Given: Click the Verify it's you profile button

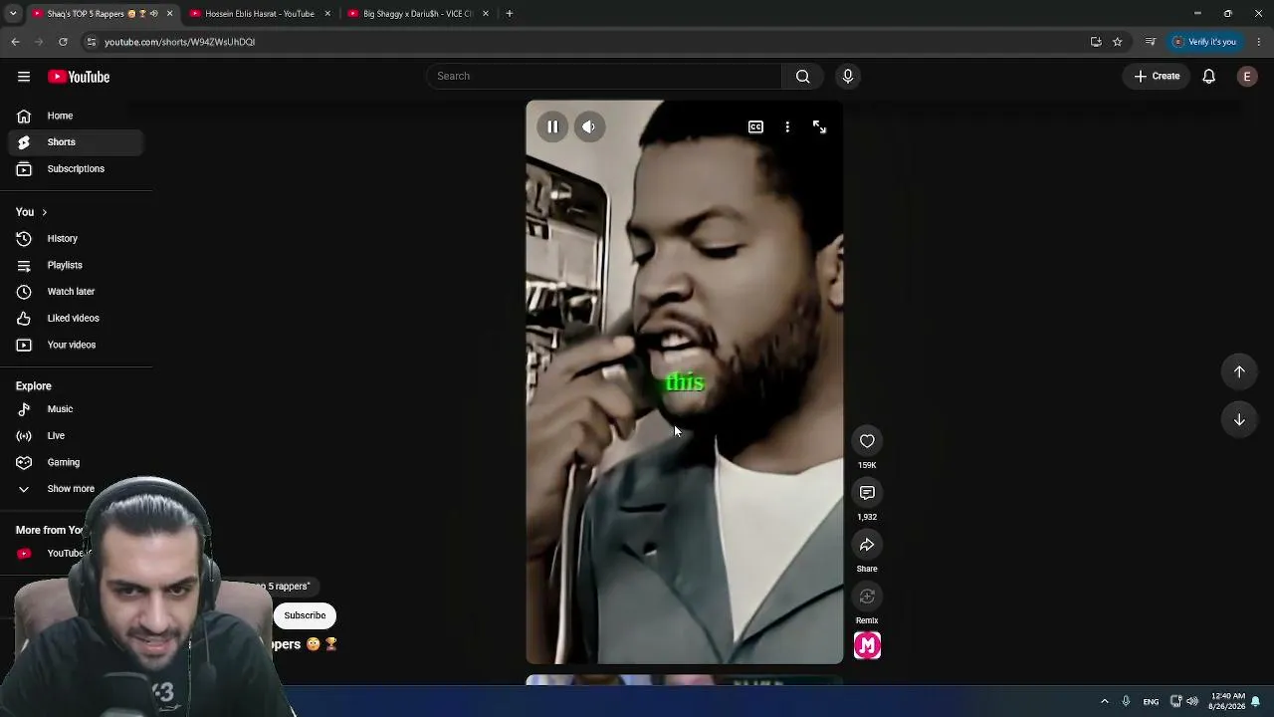Looking at the screenshot, I should coord(1204,42).
